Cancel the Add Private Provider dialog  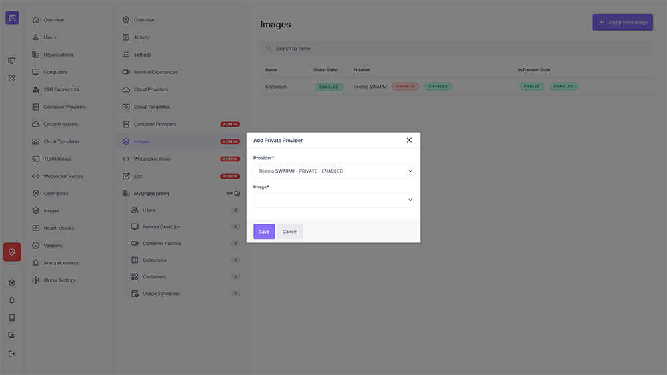coord(290,232)
